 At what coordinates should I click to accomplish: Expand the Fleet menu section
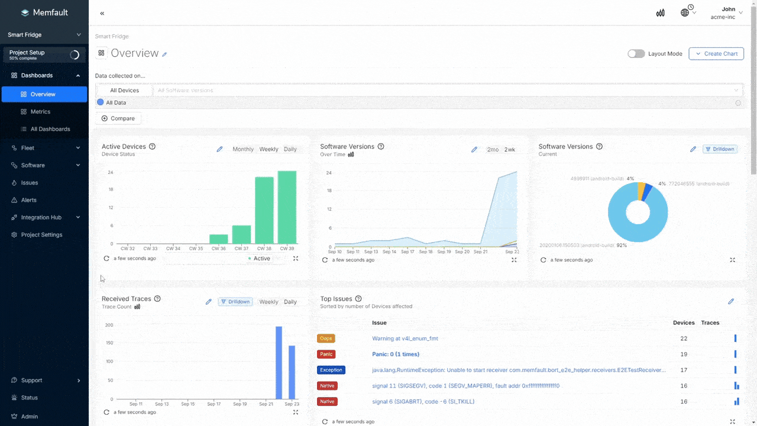[x=44, y=148]
